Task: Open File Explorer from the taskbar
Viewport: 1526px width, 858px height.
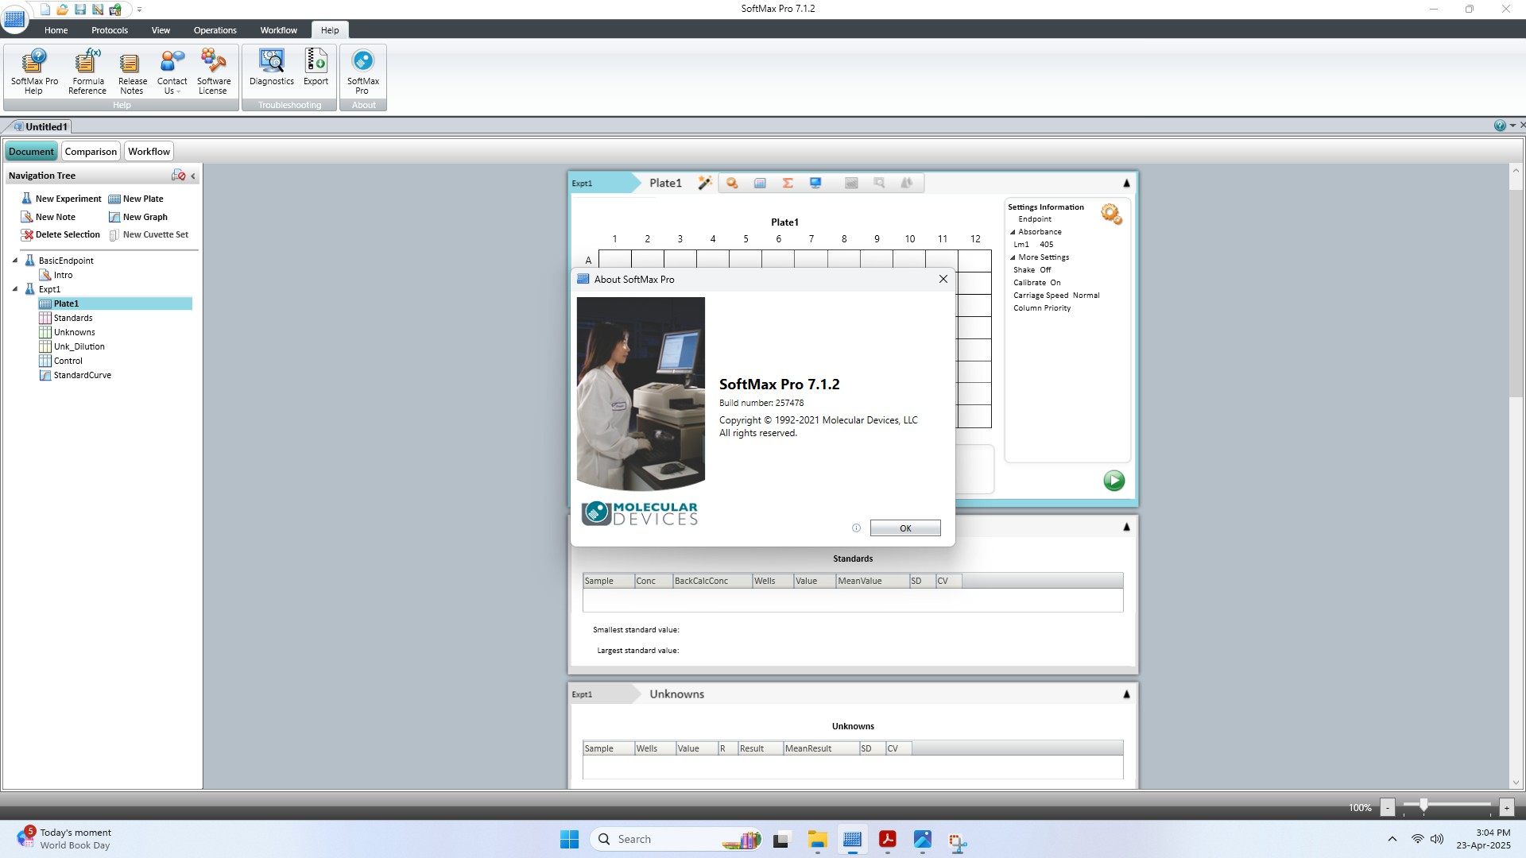Action: click(x=817, y=840)
